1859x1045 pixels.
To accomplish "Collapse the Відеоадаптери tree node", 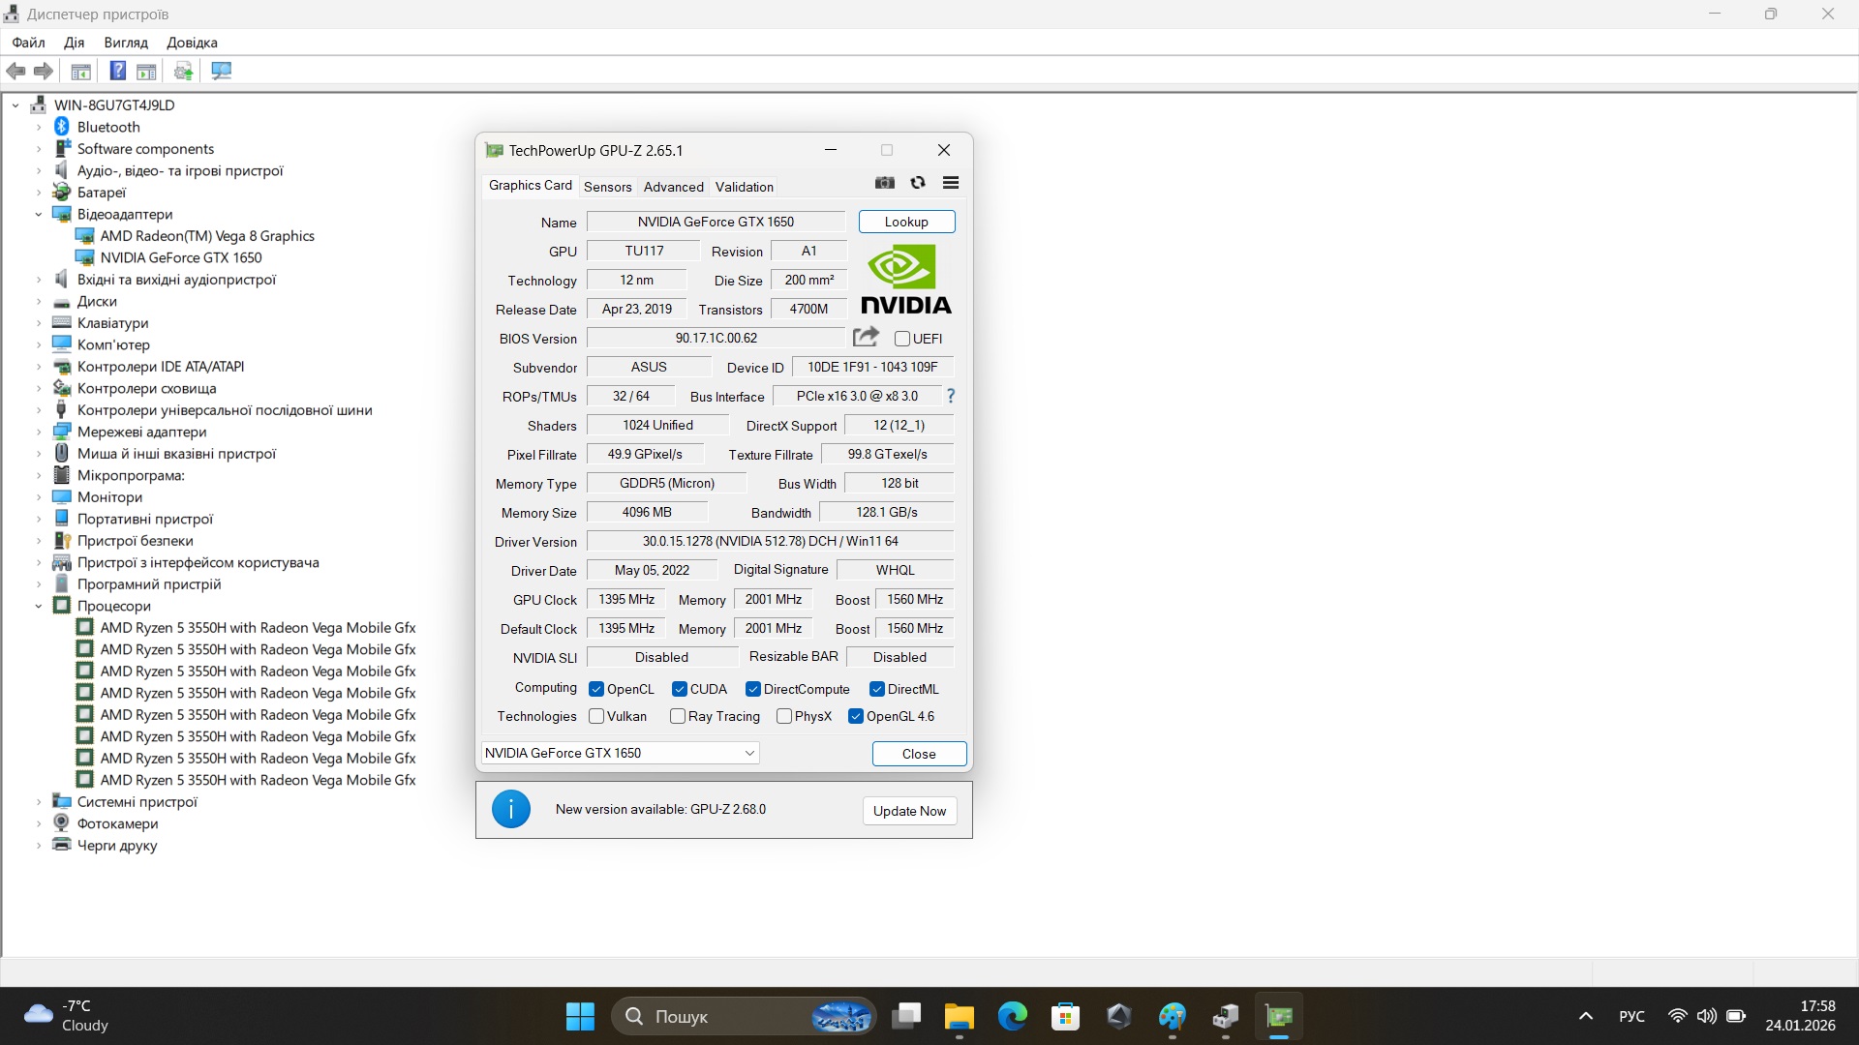I will 39,214.
